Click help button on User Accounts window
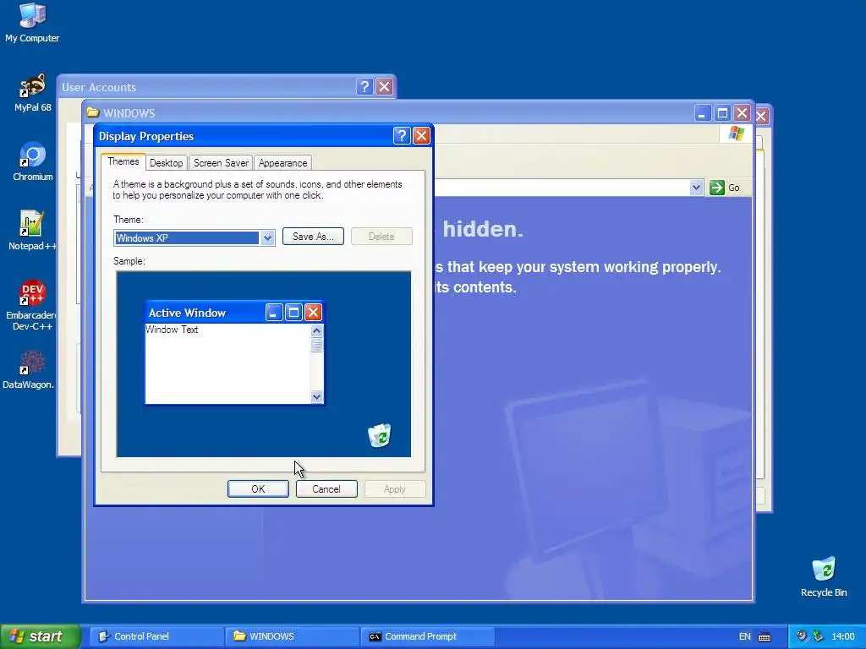This screenshot has height=649, width=866. [364, 87]
